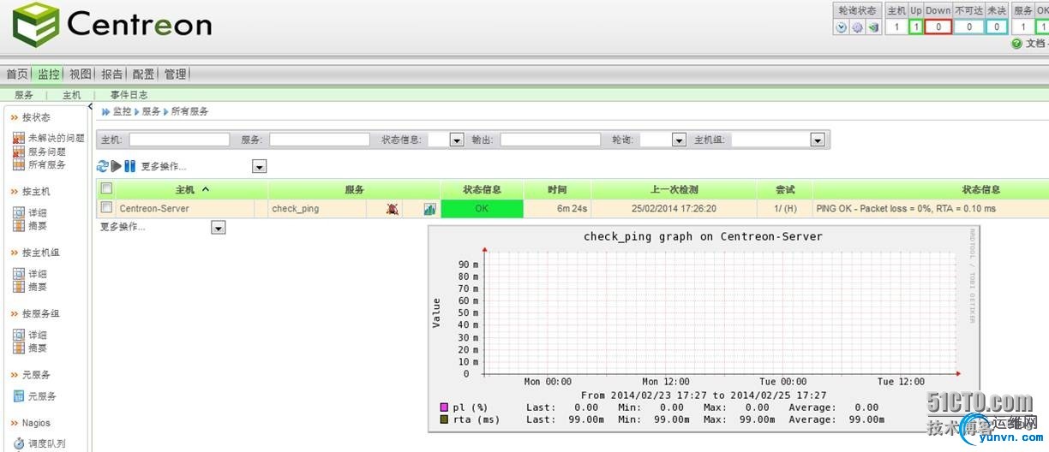Open the top 更多操作 dropdown

point(260,167)
